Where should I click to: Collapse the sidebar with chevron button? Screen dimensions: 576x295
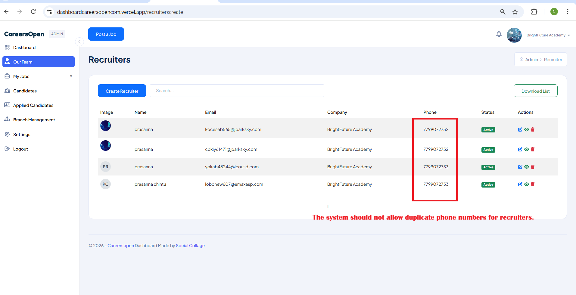pyautogui.click(x=79, y=42)
